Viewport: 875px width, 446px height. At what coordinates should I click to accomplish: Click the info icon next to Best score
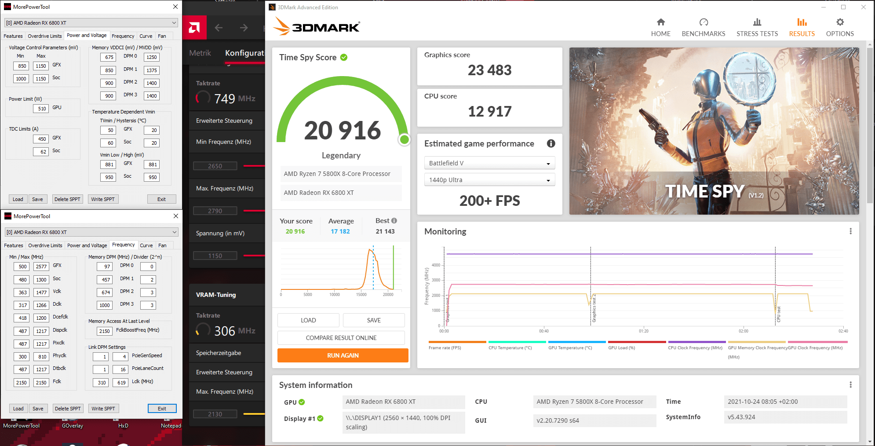pyautogui.click(x=394, y=221)
